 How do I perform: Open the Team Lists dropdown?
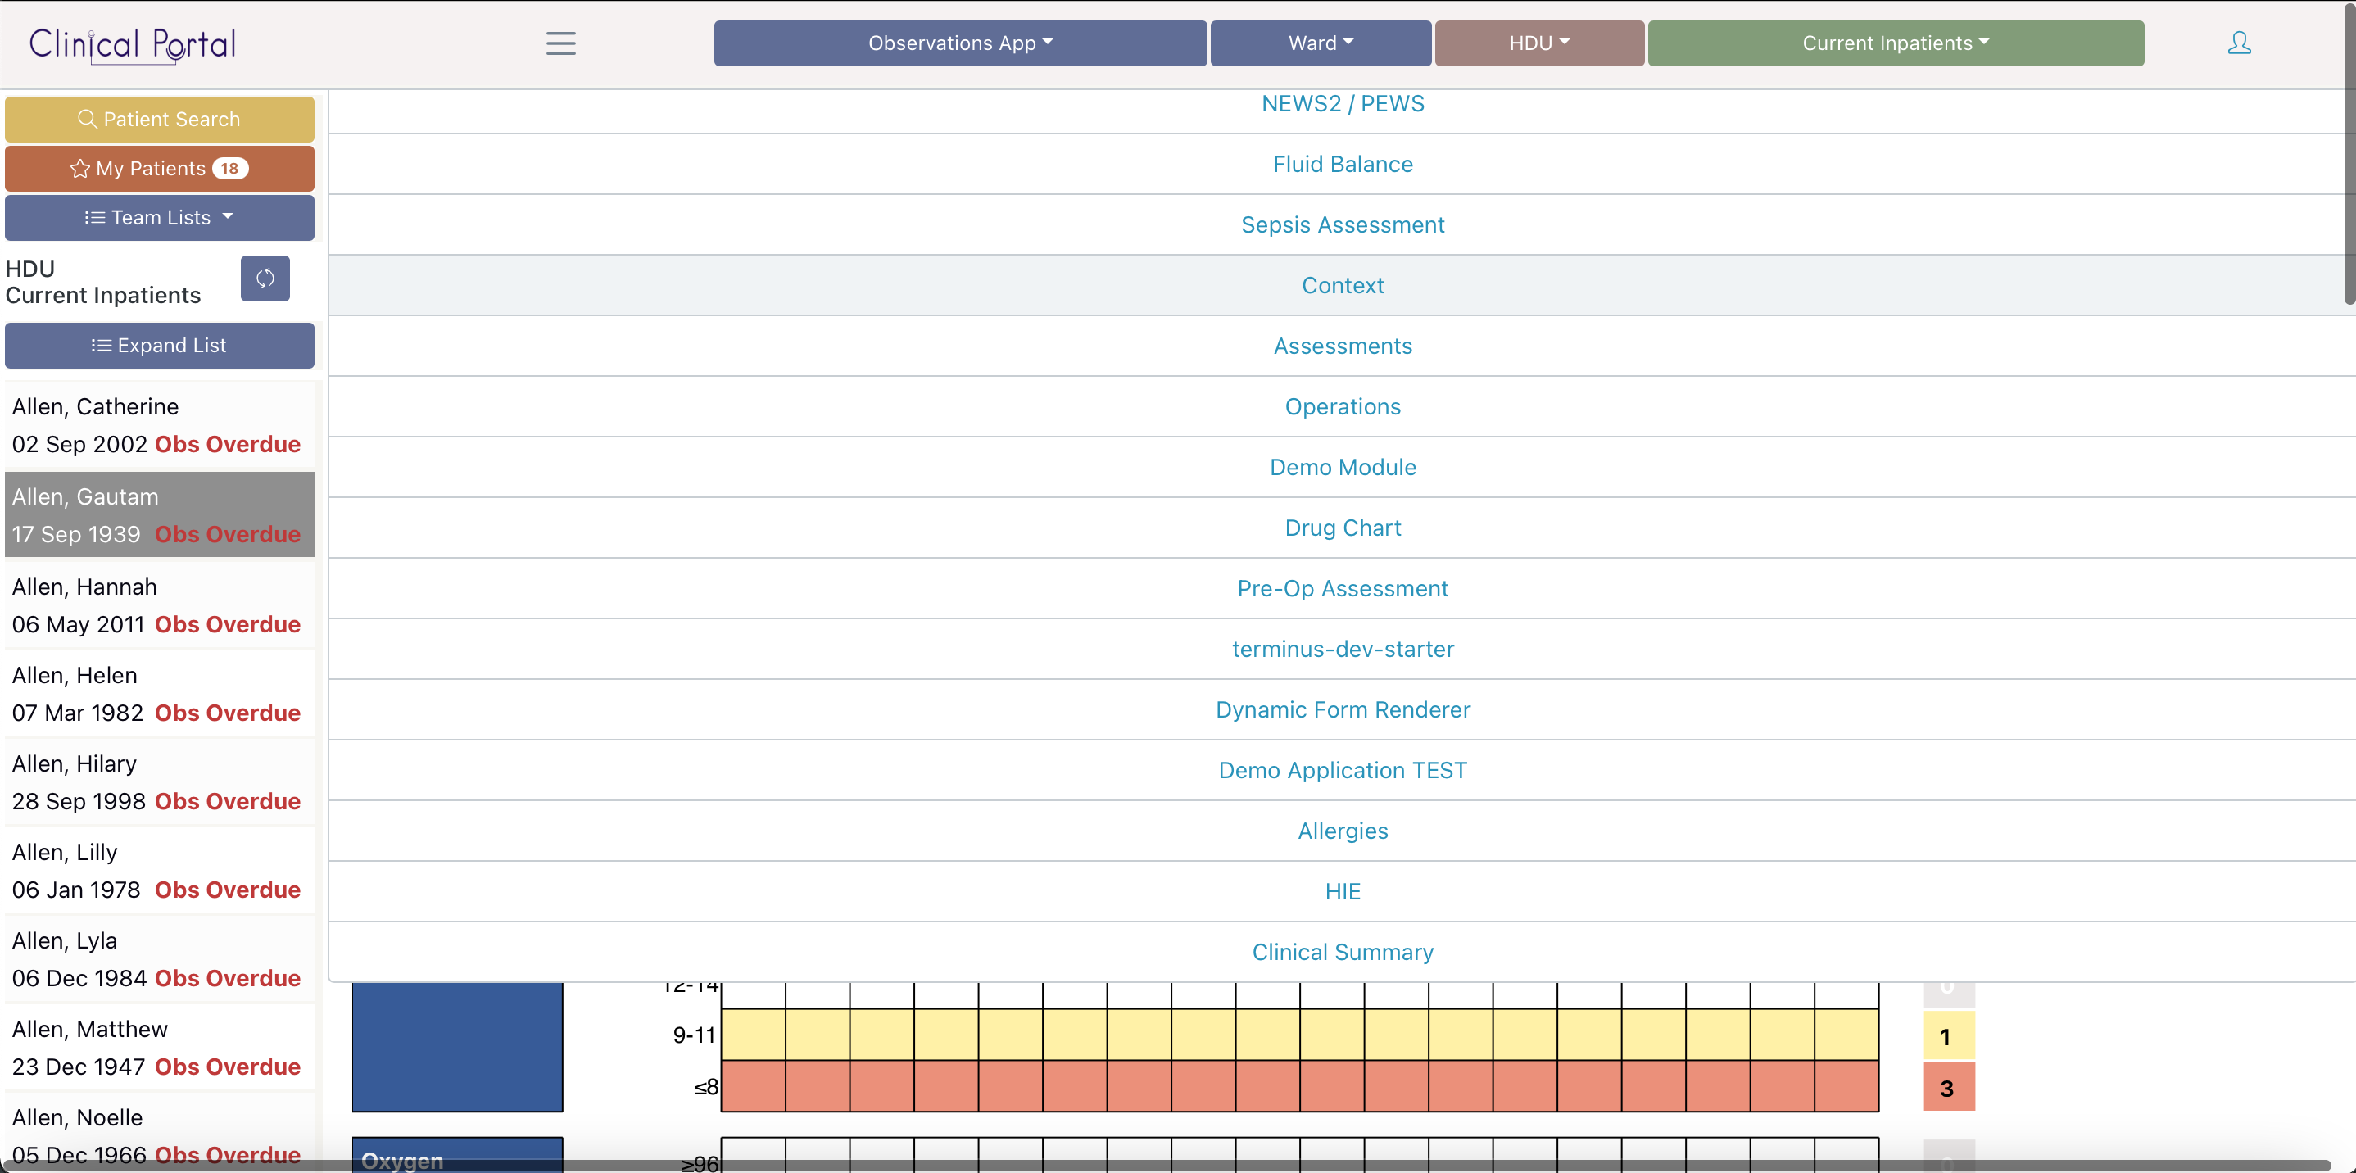tap(159, 218)
